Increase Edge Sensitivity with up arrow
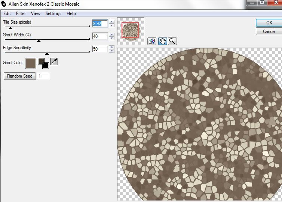 pyautogui.click(x=112, y=47)
